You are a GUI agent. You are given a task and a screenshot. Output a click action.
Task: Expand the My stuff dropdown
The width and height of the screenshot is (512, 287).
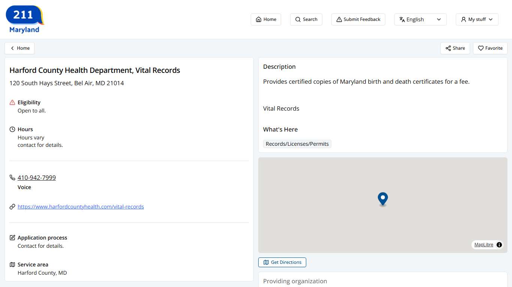tap(476, 19)
